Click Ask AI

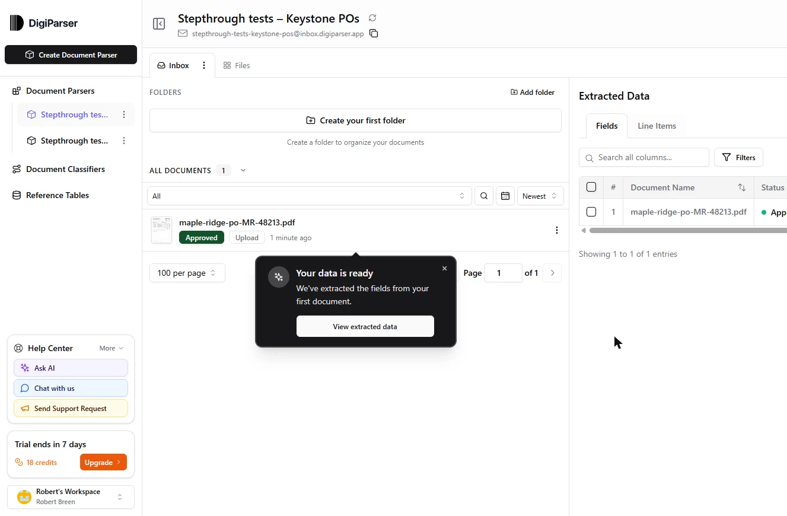tap(71, 368)
